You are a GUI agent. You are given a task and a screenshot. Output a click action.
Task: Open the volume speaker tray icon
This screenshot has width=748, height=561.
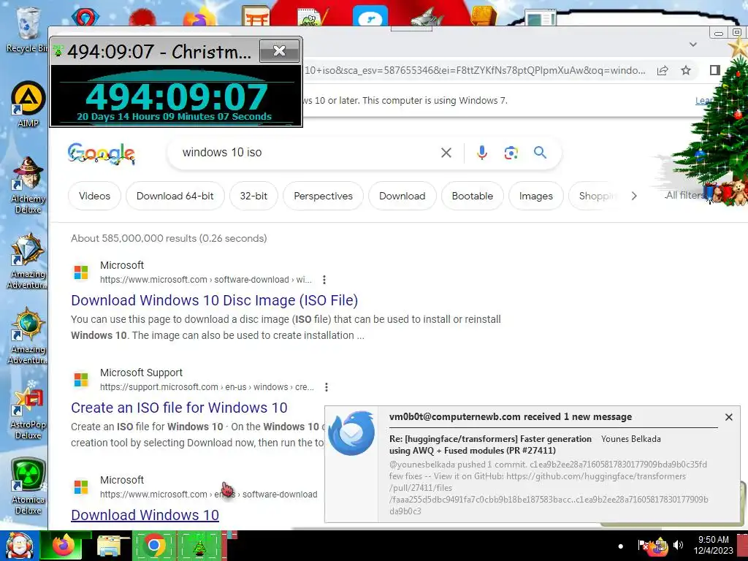click(678, 545)
